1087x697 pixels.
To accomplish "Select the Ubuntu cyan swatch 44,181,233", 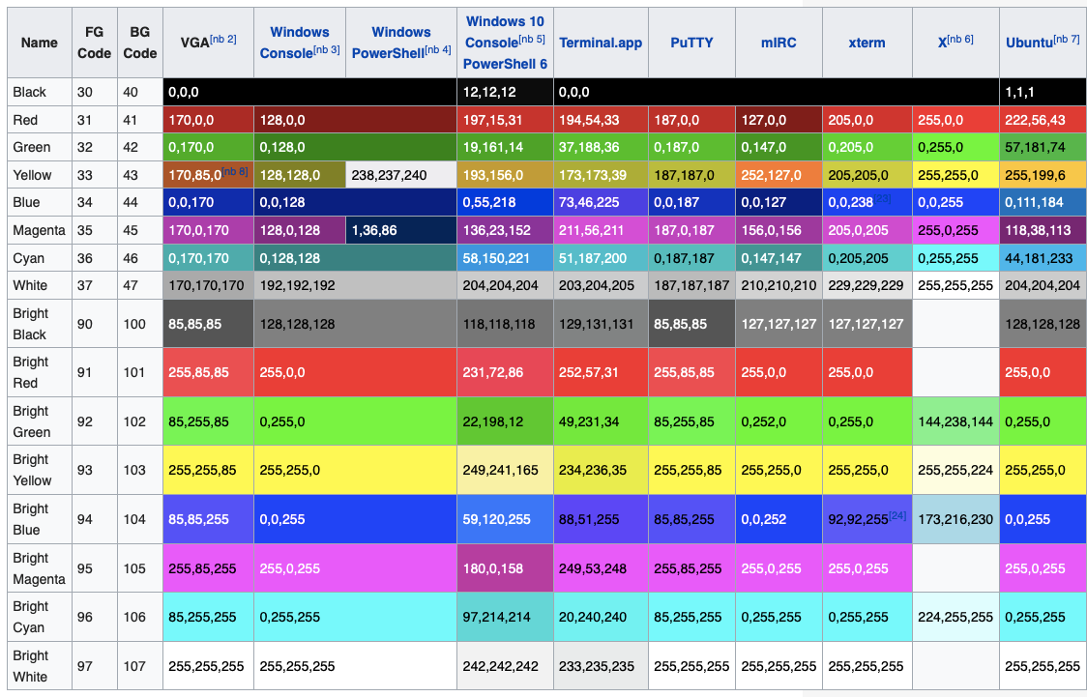I will (x=1043, y=258).
